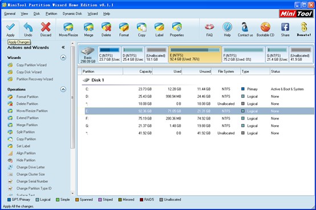Click the Extend Partition icon in Operations
Image resolution: width=316 pixels, height=210 pixels.
coord(10,118)
